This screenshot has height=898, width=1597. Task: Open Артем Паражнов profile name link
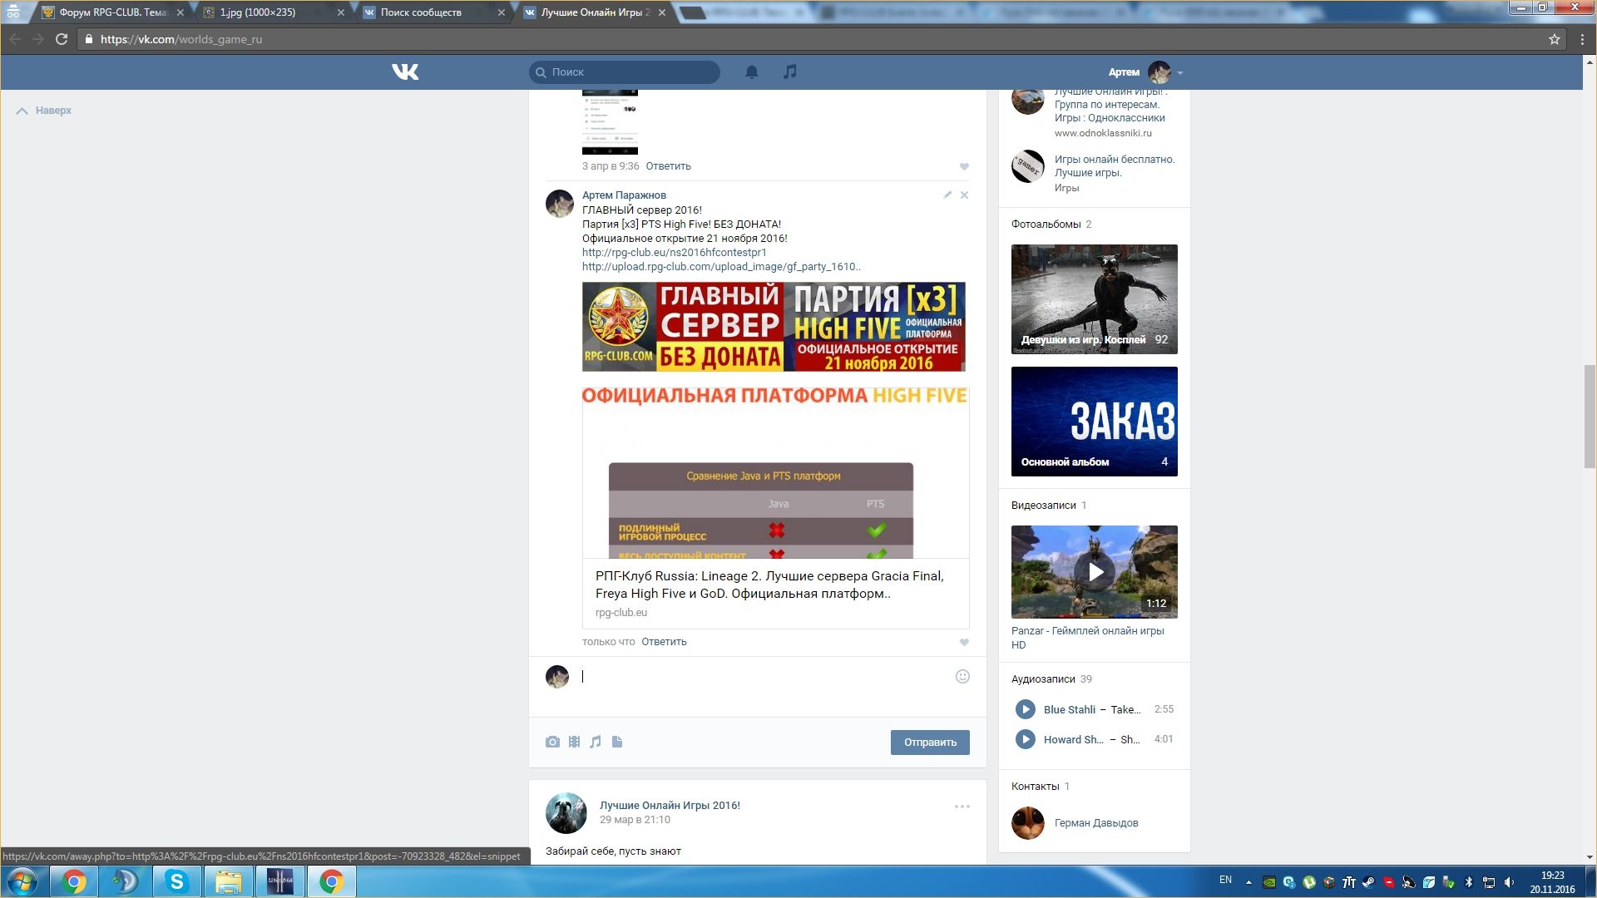[624, 195]
